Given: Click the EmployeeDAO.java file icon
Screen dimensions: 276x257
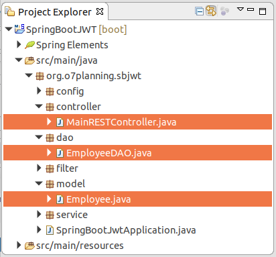Looking at the screenshot, I should tap(60, 153).
